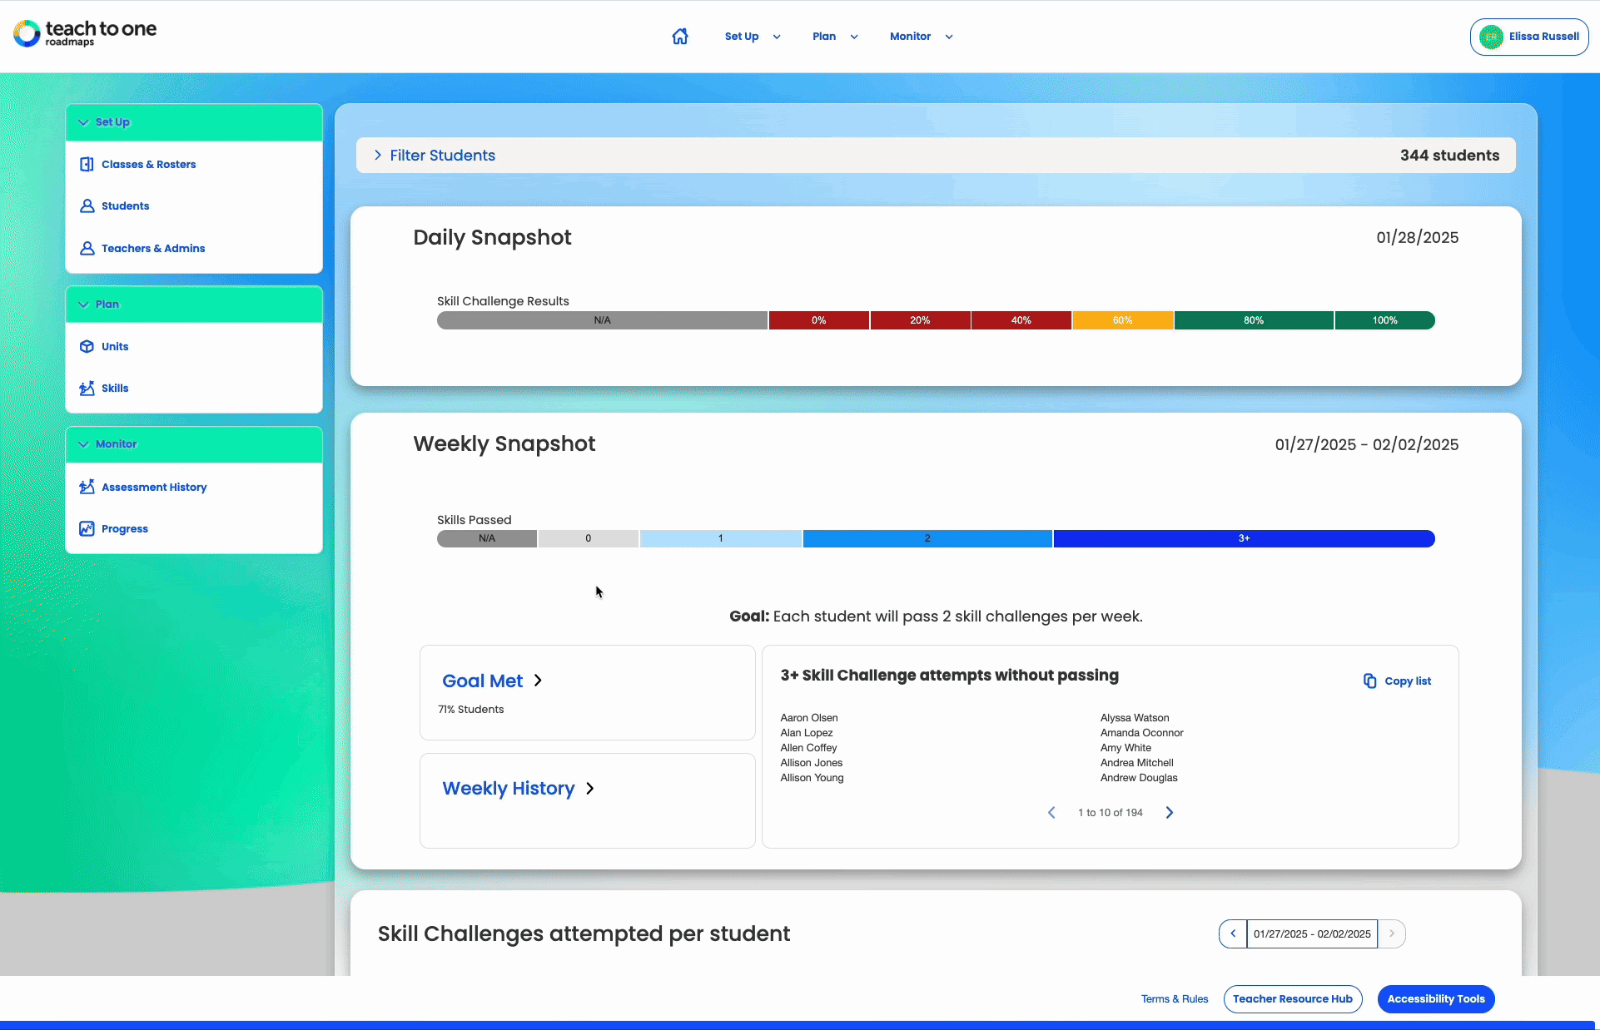This screenshot has width=1600, height=1030.
Task: Click the Units cube icon
Action: [x=87, y=346]
